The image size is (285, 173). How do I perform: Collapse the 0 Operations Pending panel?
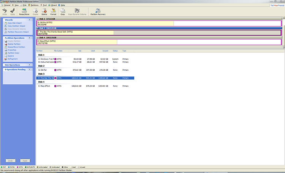click(x=29, y=70)
